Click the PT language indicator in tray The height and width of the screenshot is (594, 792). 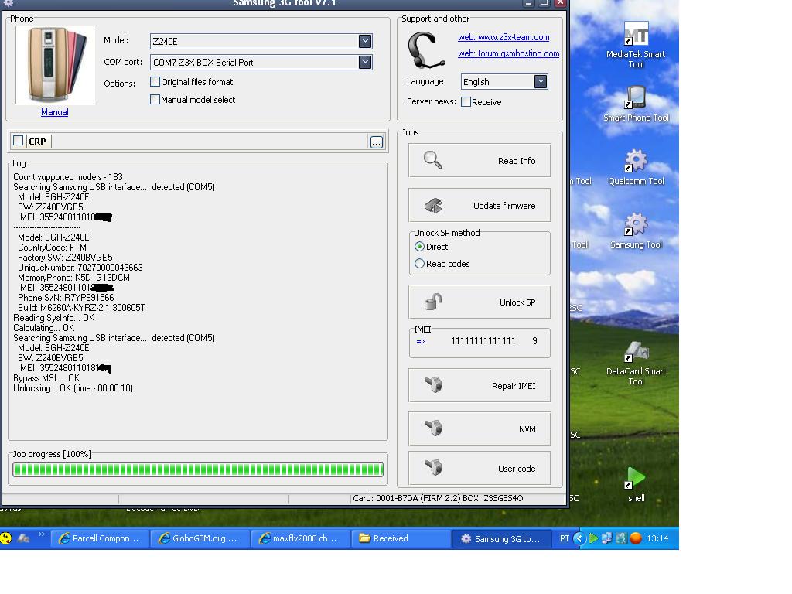point(564,538)
